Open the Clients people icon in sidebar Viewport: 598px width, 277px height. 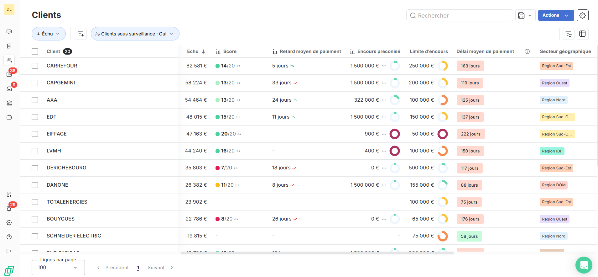pyautogui.click(x=9, y=60)
